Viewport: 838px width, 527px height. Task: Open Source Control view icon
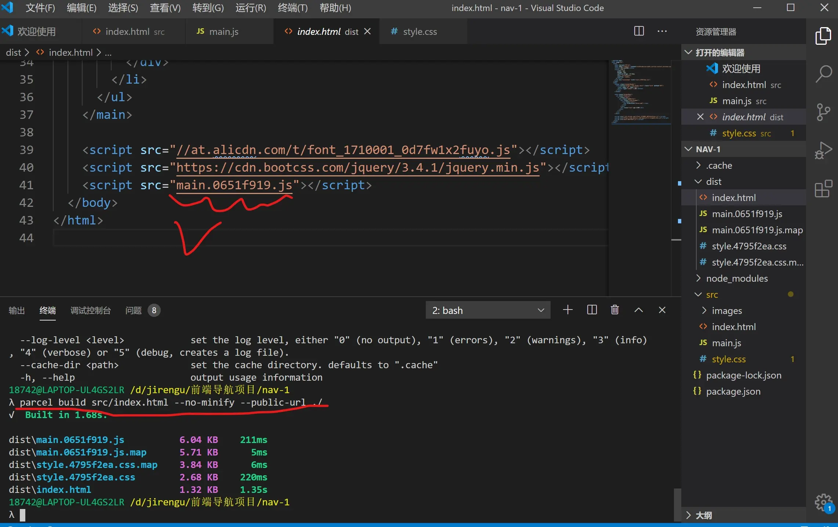pyautogui.click(x=823, y=112)
